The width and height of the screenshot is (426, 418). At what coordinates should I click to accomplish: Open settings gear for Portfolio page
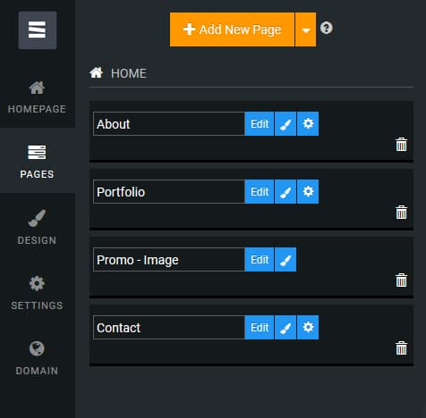click(x=308, y=192)
